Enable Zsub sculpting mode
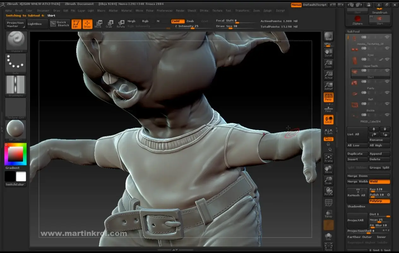 190,21
